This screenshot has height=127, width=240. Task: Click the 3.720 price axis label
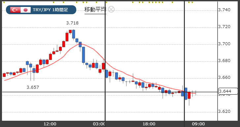tap(224, 27)
